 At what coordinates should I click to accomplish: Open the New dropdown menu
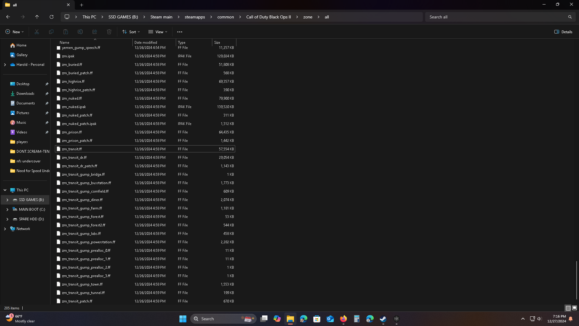point(14,32)
